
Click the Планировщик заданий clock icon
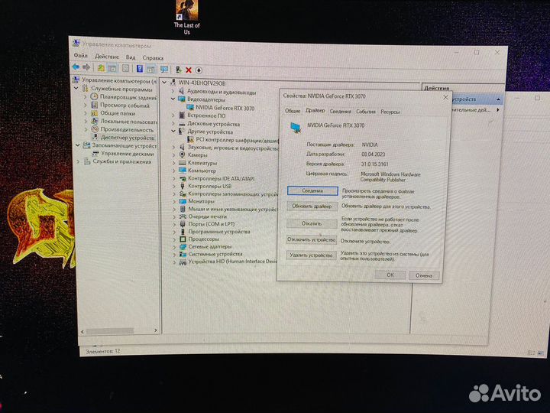pyautogui.click(x=94, y=96)
